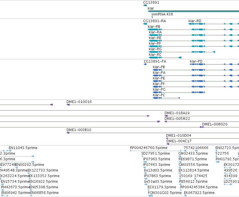Click the klar-PA protein label
This screenshot has width=239, height=197.
[x=159, y=73]
